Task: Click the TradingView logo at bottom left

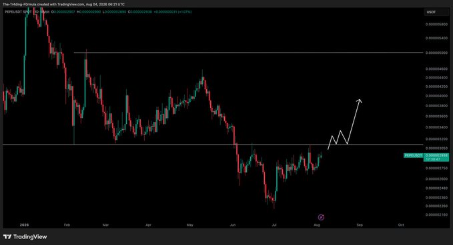Action: coord(25,237)
